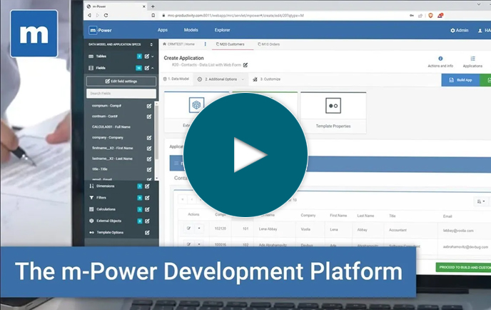Edit the compnum - Comp# field

coord(149,106)
